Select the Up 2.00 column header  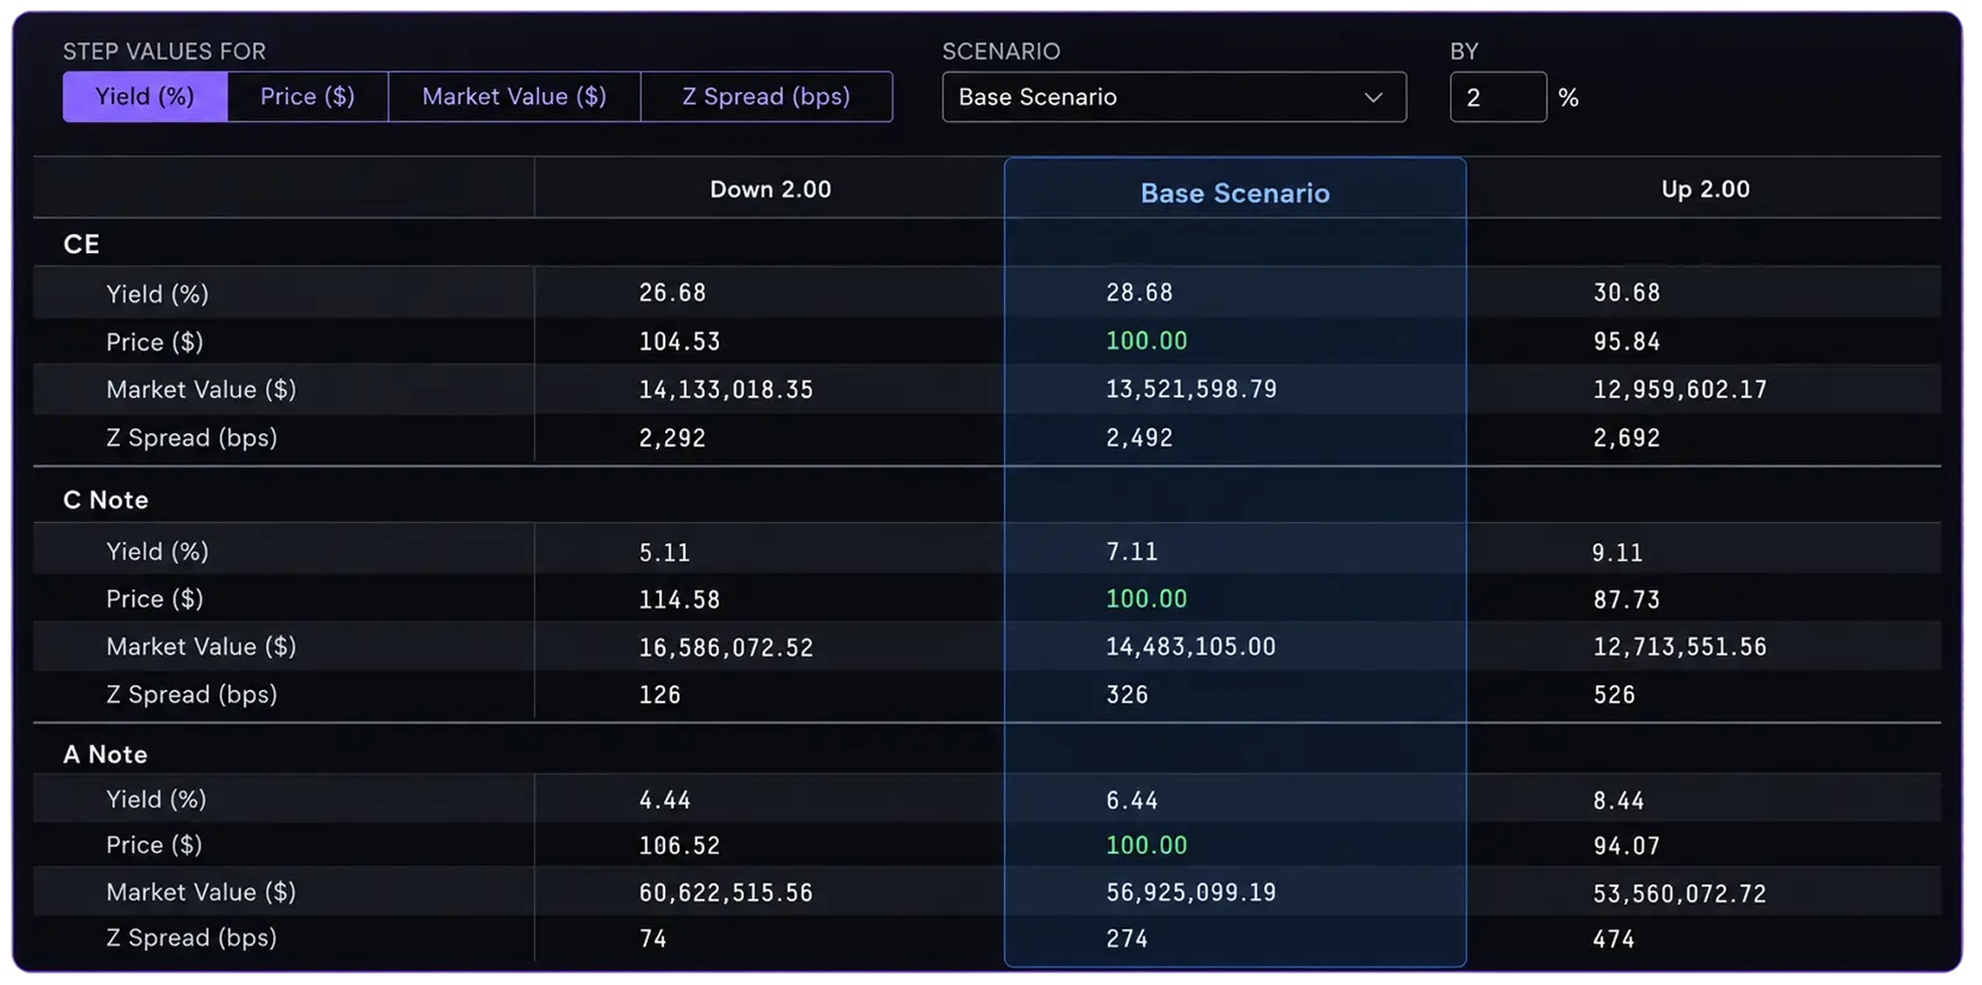[1705, 189]
